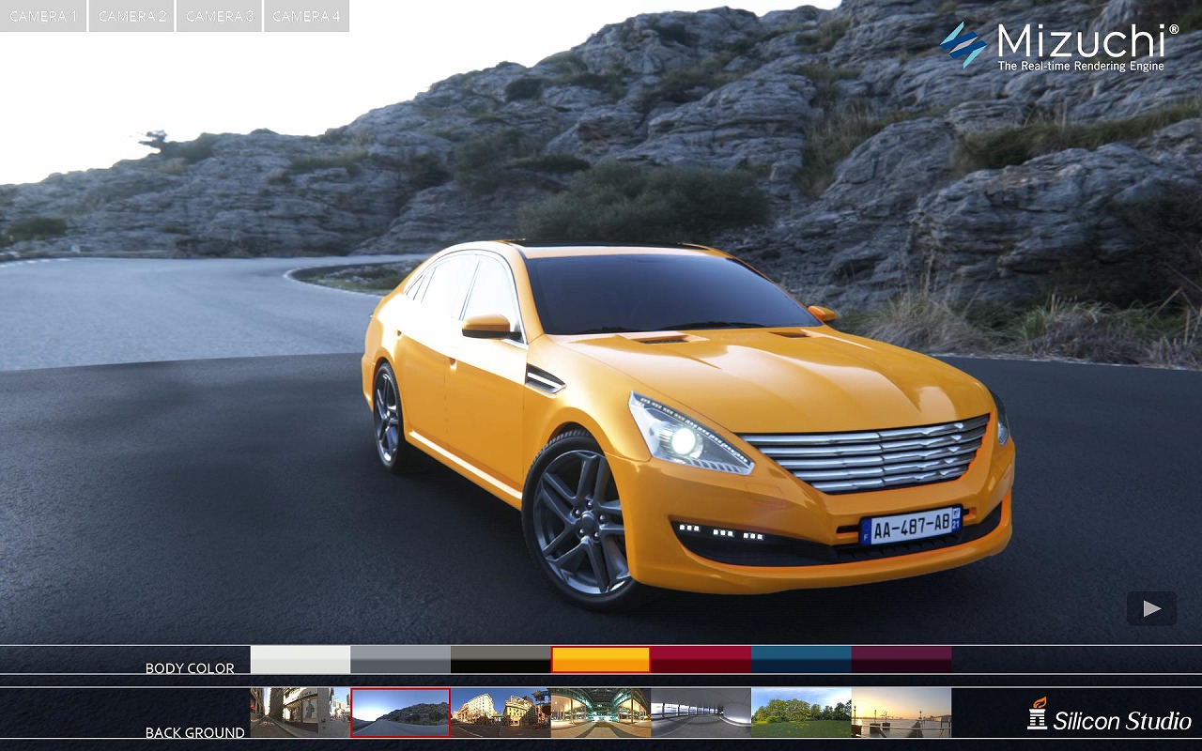Pick the gray body color swatch

[401, 659]
